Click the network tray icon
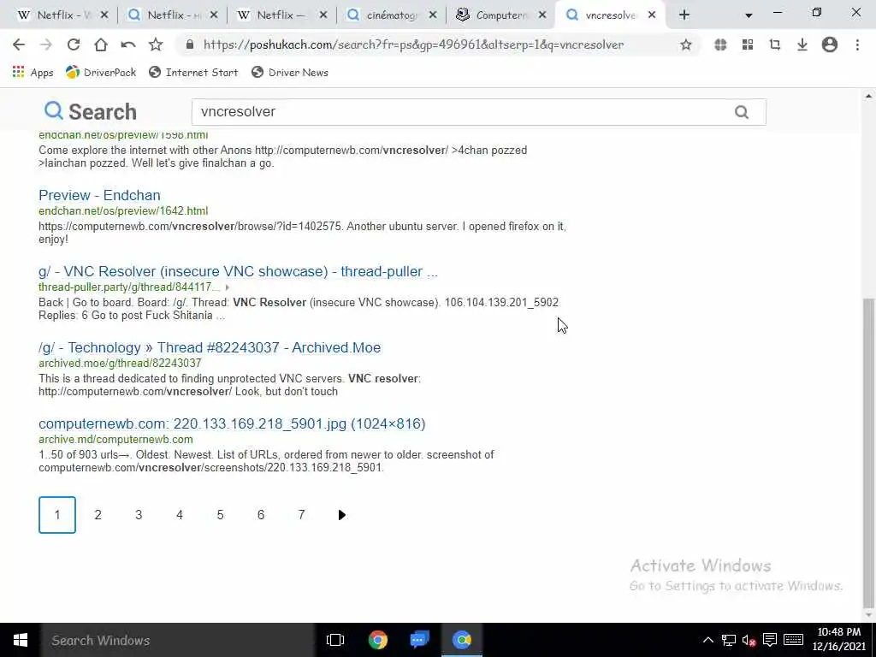The width and height of the screenshot is (876, 657). pyautogui.click(x=729, y=640)
